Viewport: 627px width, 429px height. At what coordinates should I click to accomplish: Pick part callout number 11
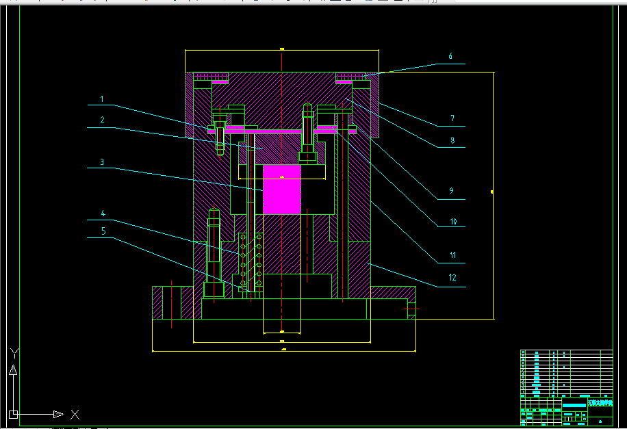pyautogui.click(x=452, y=255)
